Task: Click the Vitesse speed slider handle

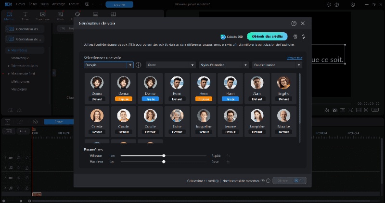Action: tap(164, 156)
